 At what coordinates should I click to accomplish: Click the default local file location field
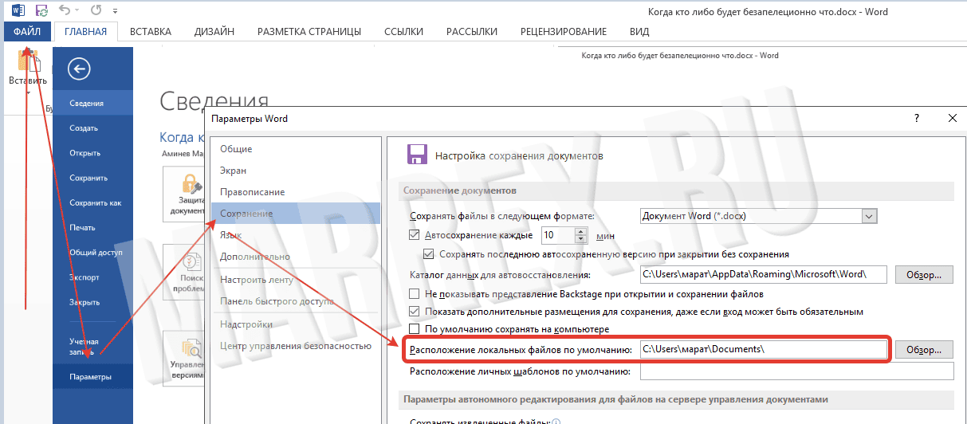click(765, 350)
